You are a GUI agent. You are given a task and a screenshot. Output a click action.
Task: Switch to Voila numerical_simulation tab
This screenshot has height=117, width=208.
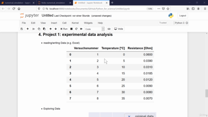[x=53, y=3]
